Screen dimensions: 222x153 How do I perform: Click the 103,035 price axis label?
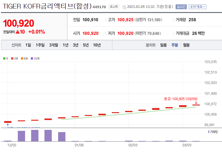(x=210, y=62)
